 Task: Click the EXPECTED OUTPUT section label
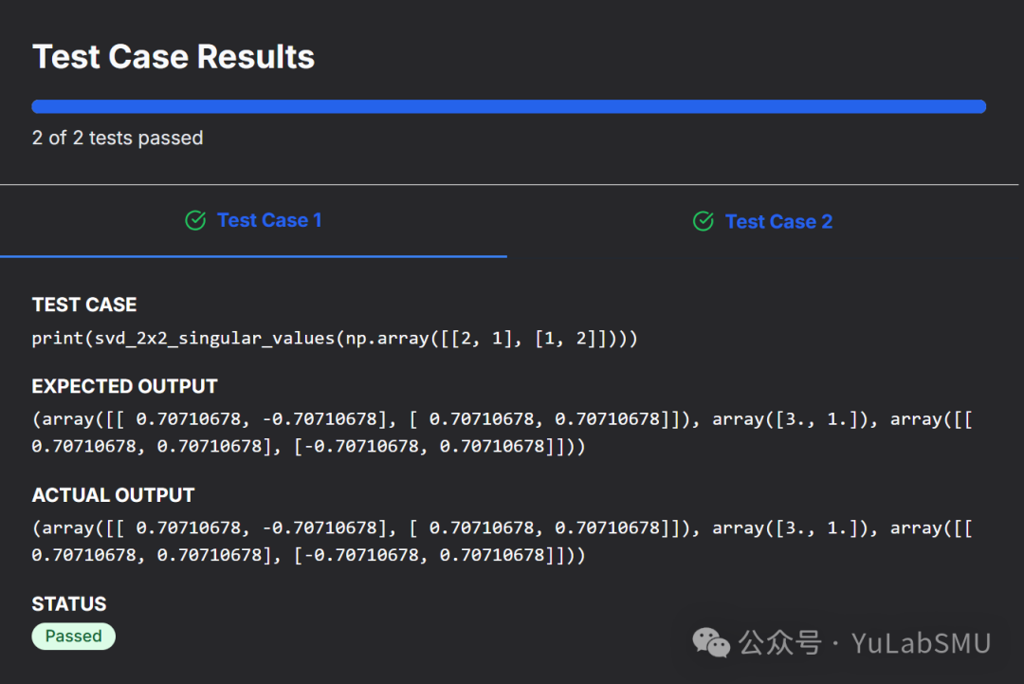[x=124, y=386]
